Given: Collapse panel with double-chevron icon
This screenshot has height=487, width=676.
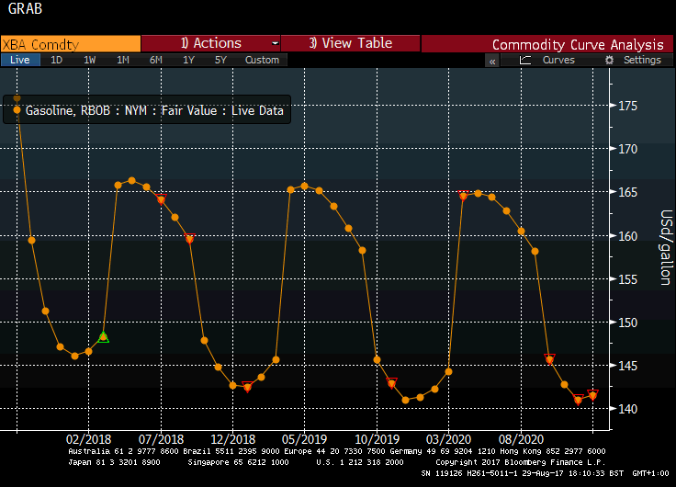Looking at the screenshot, I should click(492, 61).
